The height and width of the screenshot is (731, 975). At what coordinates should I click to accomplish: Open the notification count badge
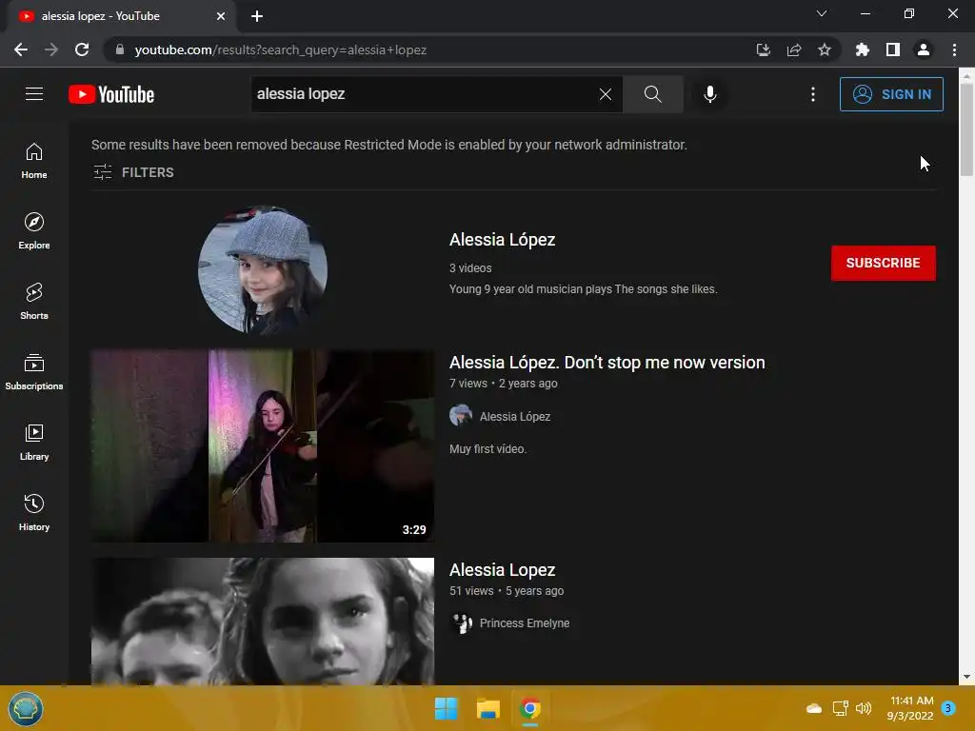[x=948, y=708]
